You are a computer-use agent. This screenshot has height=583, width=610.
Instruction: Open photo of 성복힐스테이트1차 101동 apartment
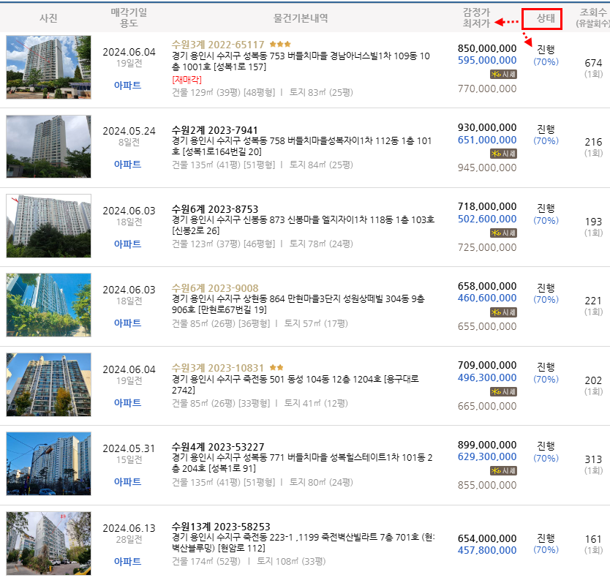coord(48,464)
